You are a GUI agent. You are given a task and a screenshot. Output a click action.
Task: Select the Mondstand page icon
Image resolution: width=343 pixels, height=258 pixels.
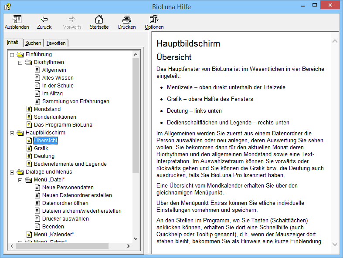pyautogui.click(x=29, y=109)
